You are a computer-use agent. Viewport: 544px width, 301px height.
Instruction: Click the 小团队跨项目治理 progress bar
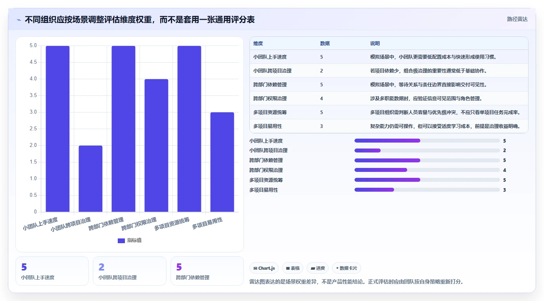coord(427,150)
